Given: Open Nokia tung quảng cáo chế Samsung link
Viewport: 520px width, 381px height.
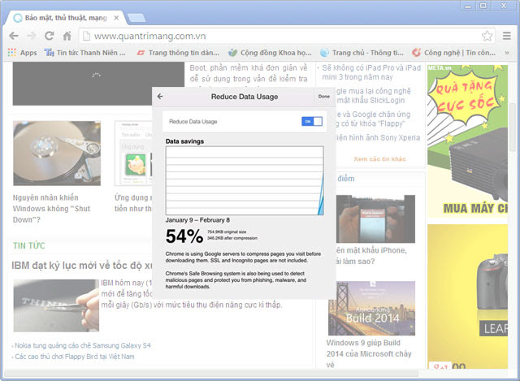Looking at the screenshot, I should point(83,345).
